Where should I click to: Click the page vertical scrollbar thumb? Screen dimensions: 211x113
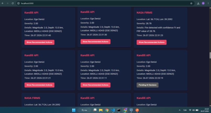pos(210,55)
